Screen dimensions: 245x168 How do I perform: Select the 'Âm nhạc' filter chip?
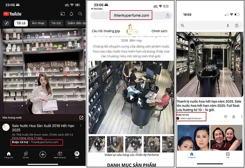[38, 23]
